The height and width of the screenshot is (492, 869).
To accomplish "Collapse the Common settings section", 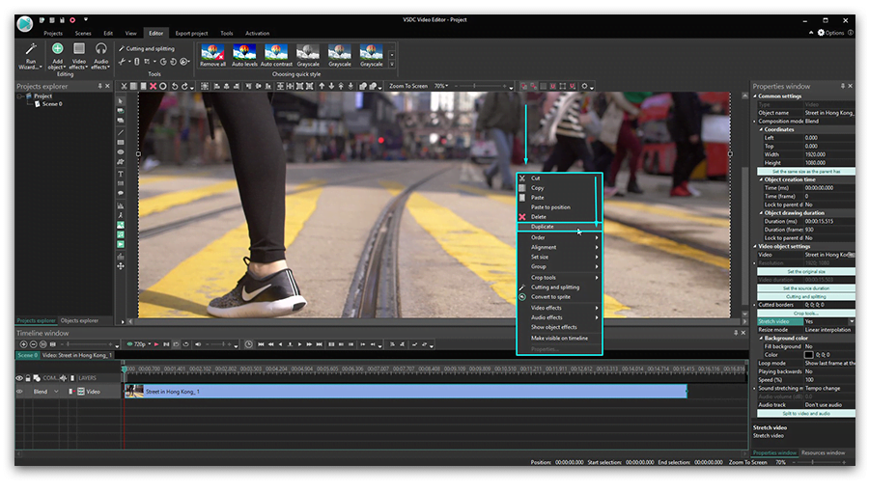I will [755, 96].
